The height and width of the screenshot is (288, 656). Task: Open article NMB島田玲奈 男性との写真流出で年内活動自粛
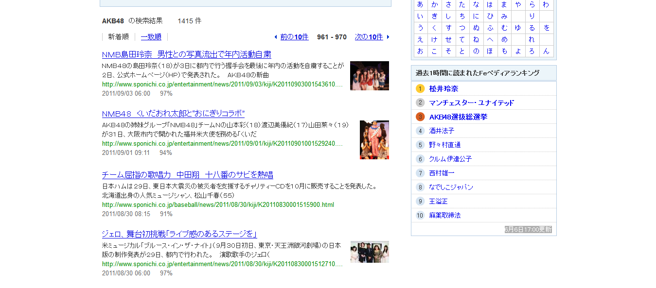(x=187, y=54)
